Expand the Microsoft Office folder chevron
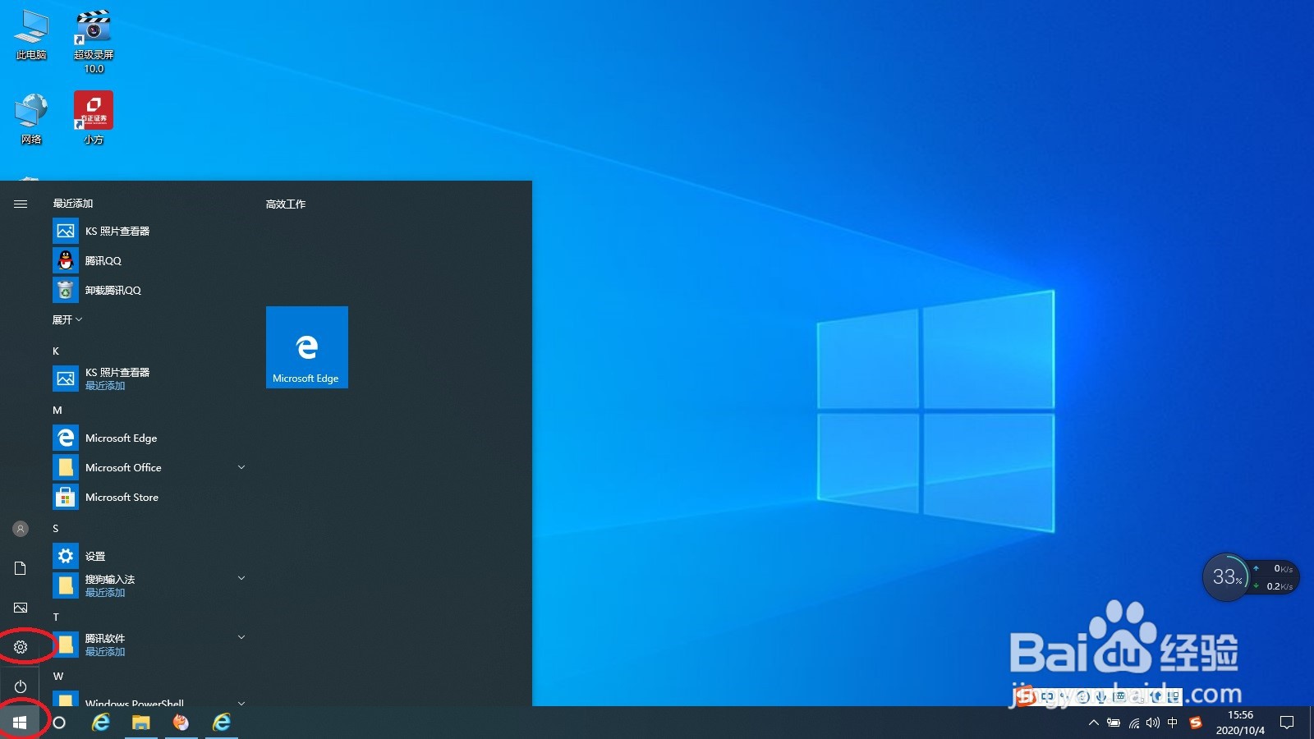 (x=241, y=467)
